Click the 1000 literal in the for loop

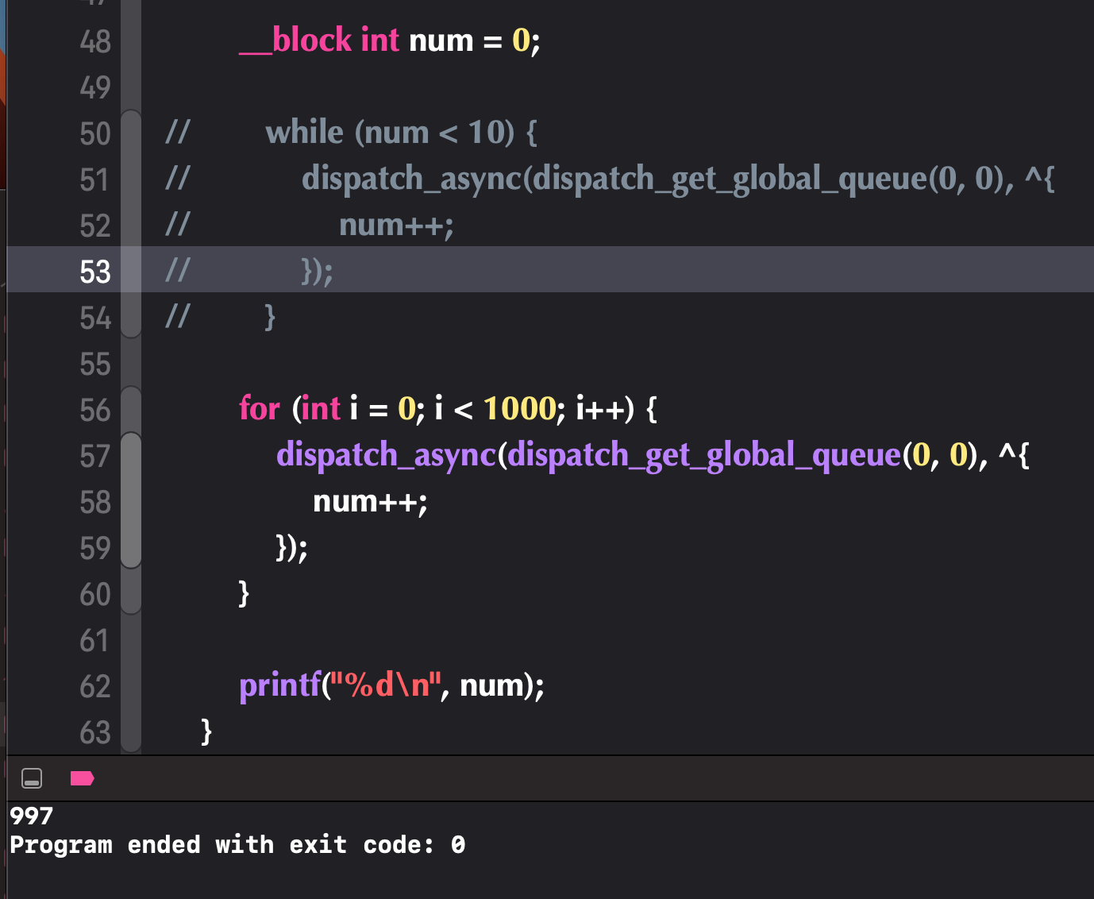tap(519, 408)
